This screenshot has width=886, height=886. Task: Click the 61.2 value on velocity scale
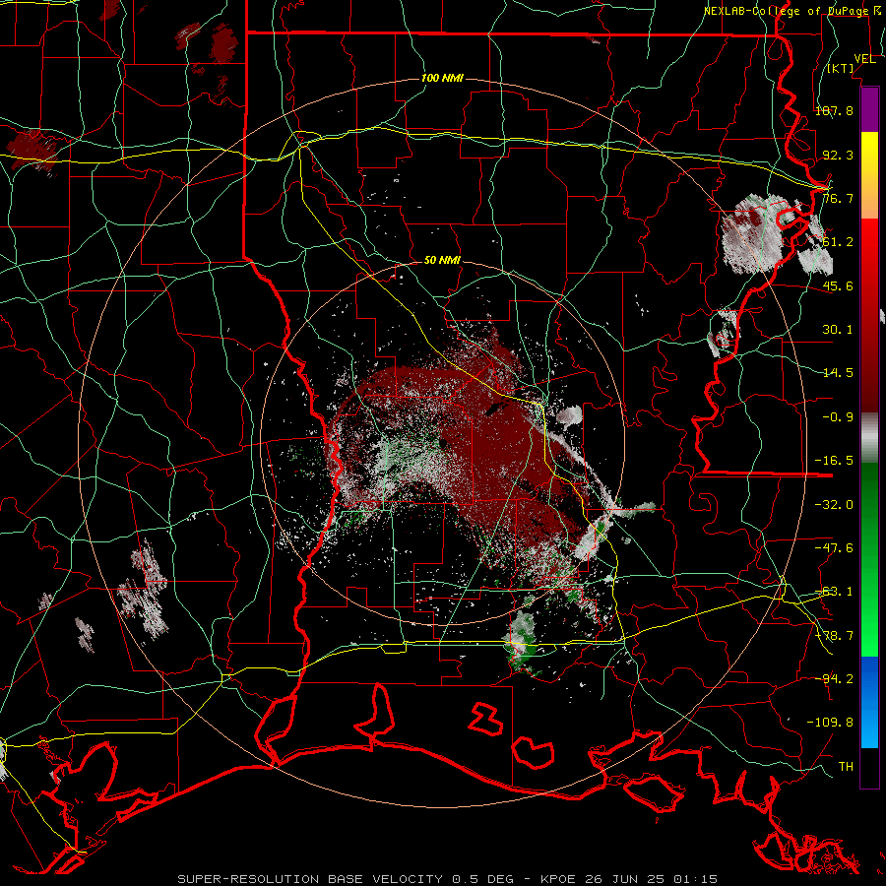tap(838, 242)
